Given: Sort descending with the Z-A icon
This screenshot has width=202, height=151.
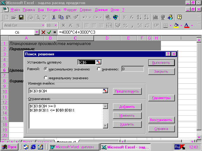Looking at the screenshot, I should [x=146, y=17].
